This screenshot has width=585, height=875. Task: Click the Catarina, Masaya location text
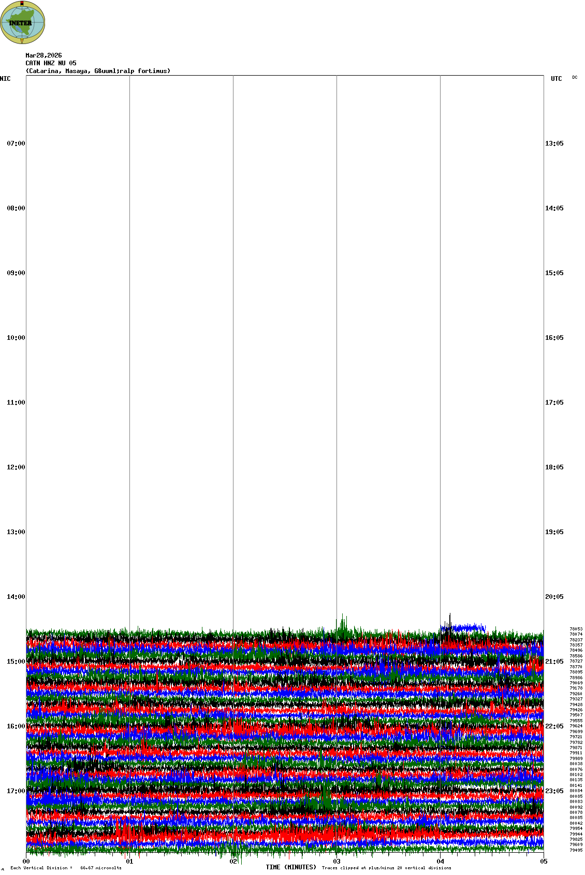pyautogui.click(x=98, y=71)
